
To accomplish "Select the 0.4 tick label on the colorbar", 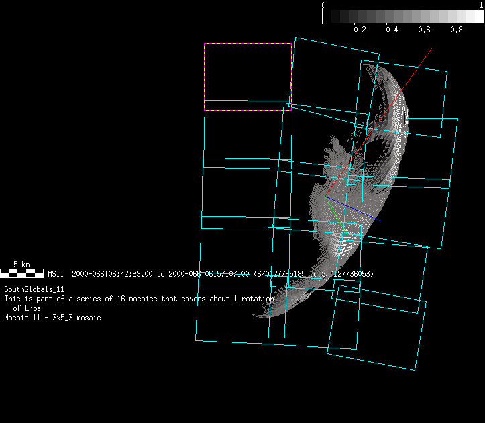I will point(392,30).
